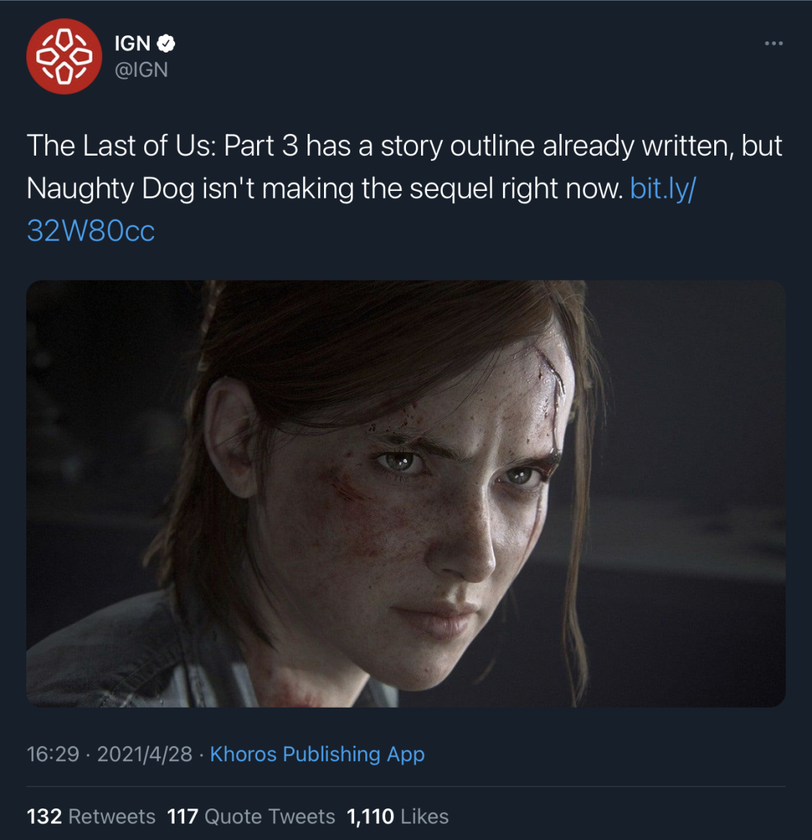Click the verified badge next to IGN
Image resolution: width=812 pixels, height=840 pixels.
(x=166, y=44)
